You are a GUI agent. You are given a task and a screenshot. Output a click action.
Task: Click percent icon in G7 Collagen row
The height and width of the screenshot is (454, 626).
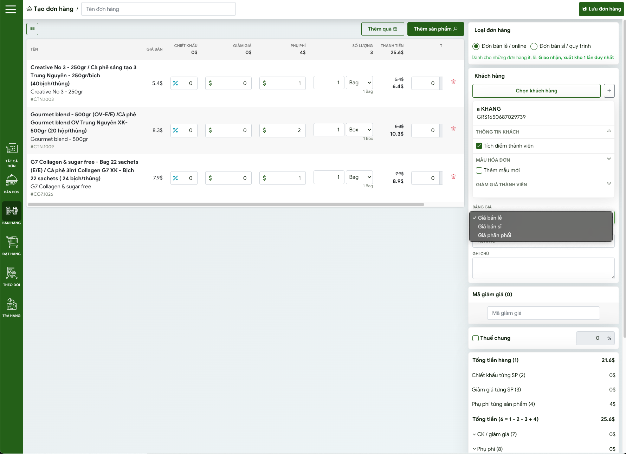point(175,178)
